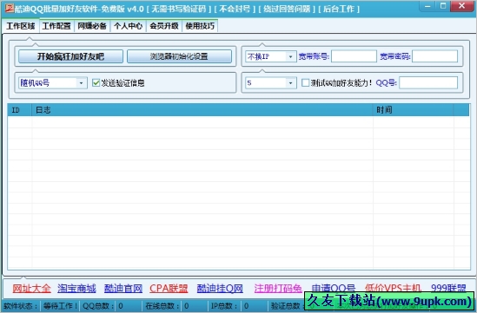The width and height of the screenshot is (477, 313).
Task: Open the 淘宝商城 link
Action: click(x=76, y=289)
